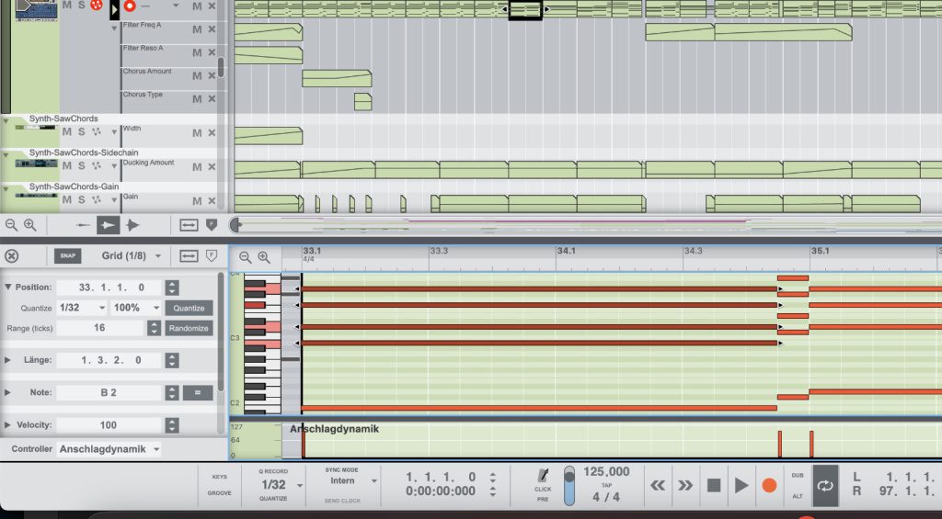This screenshot has width=942, height=519.
Task: Zoom in using sequencer toolbar magnifier
Action: pyautogui.click(x=30, y=225)
